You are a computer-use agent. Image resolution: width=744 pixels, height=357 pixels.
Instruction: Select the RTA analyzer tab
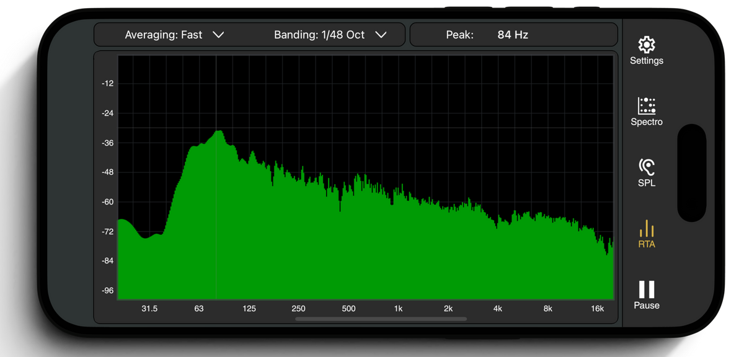tap(647, 234)
